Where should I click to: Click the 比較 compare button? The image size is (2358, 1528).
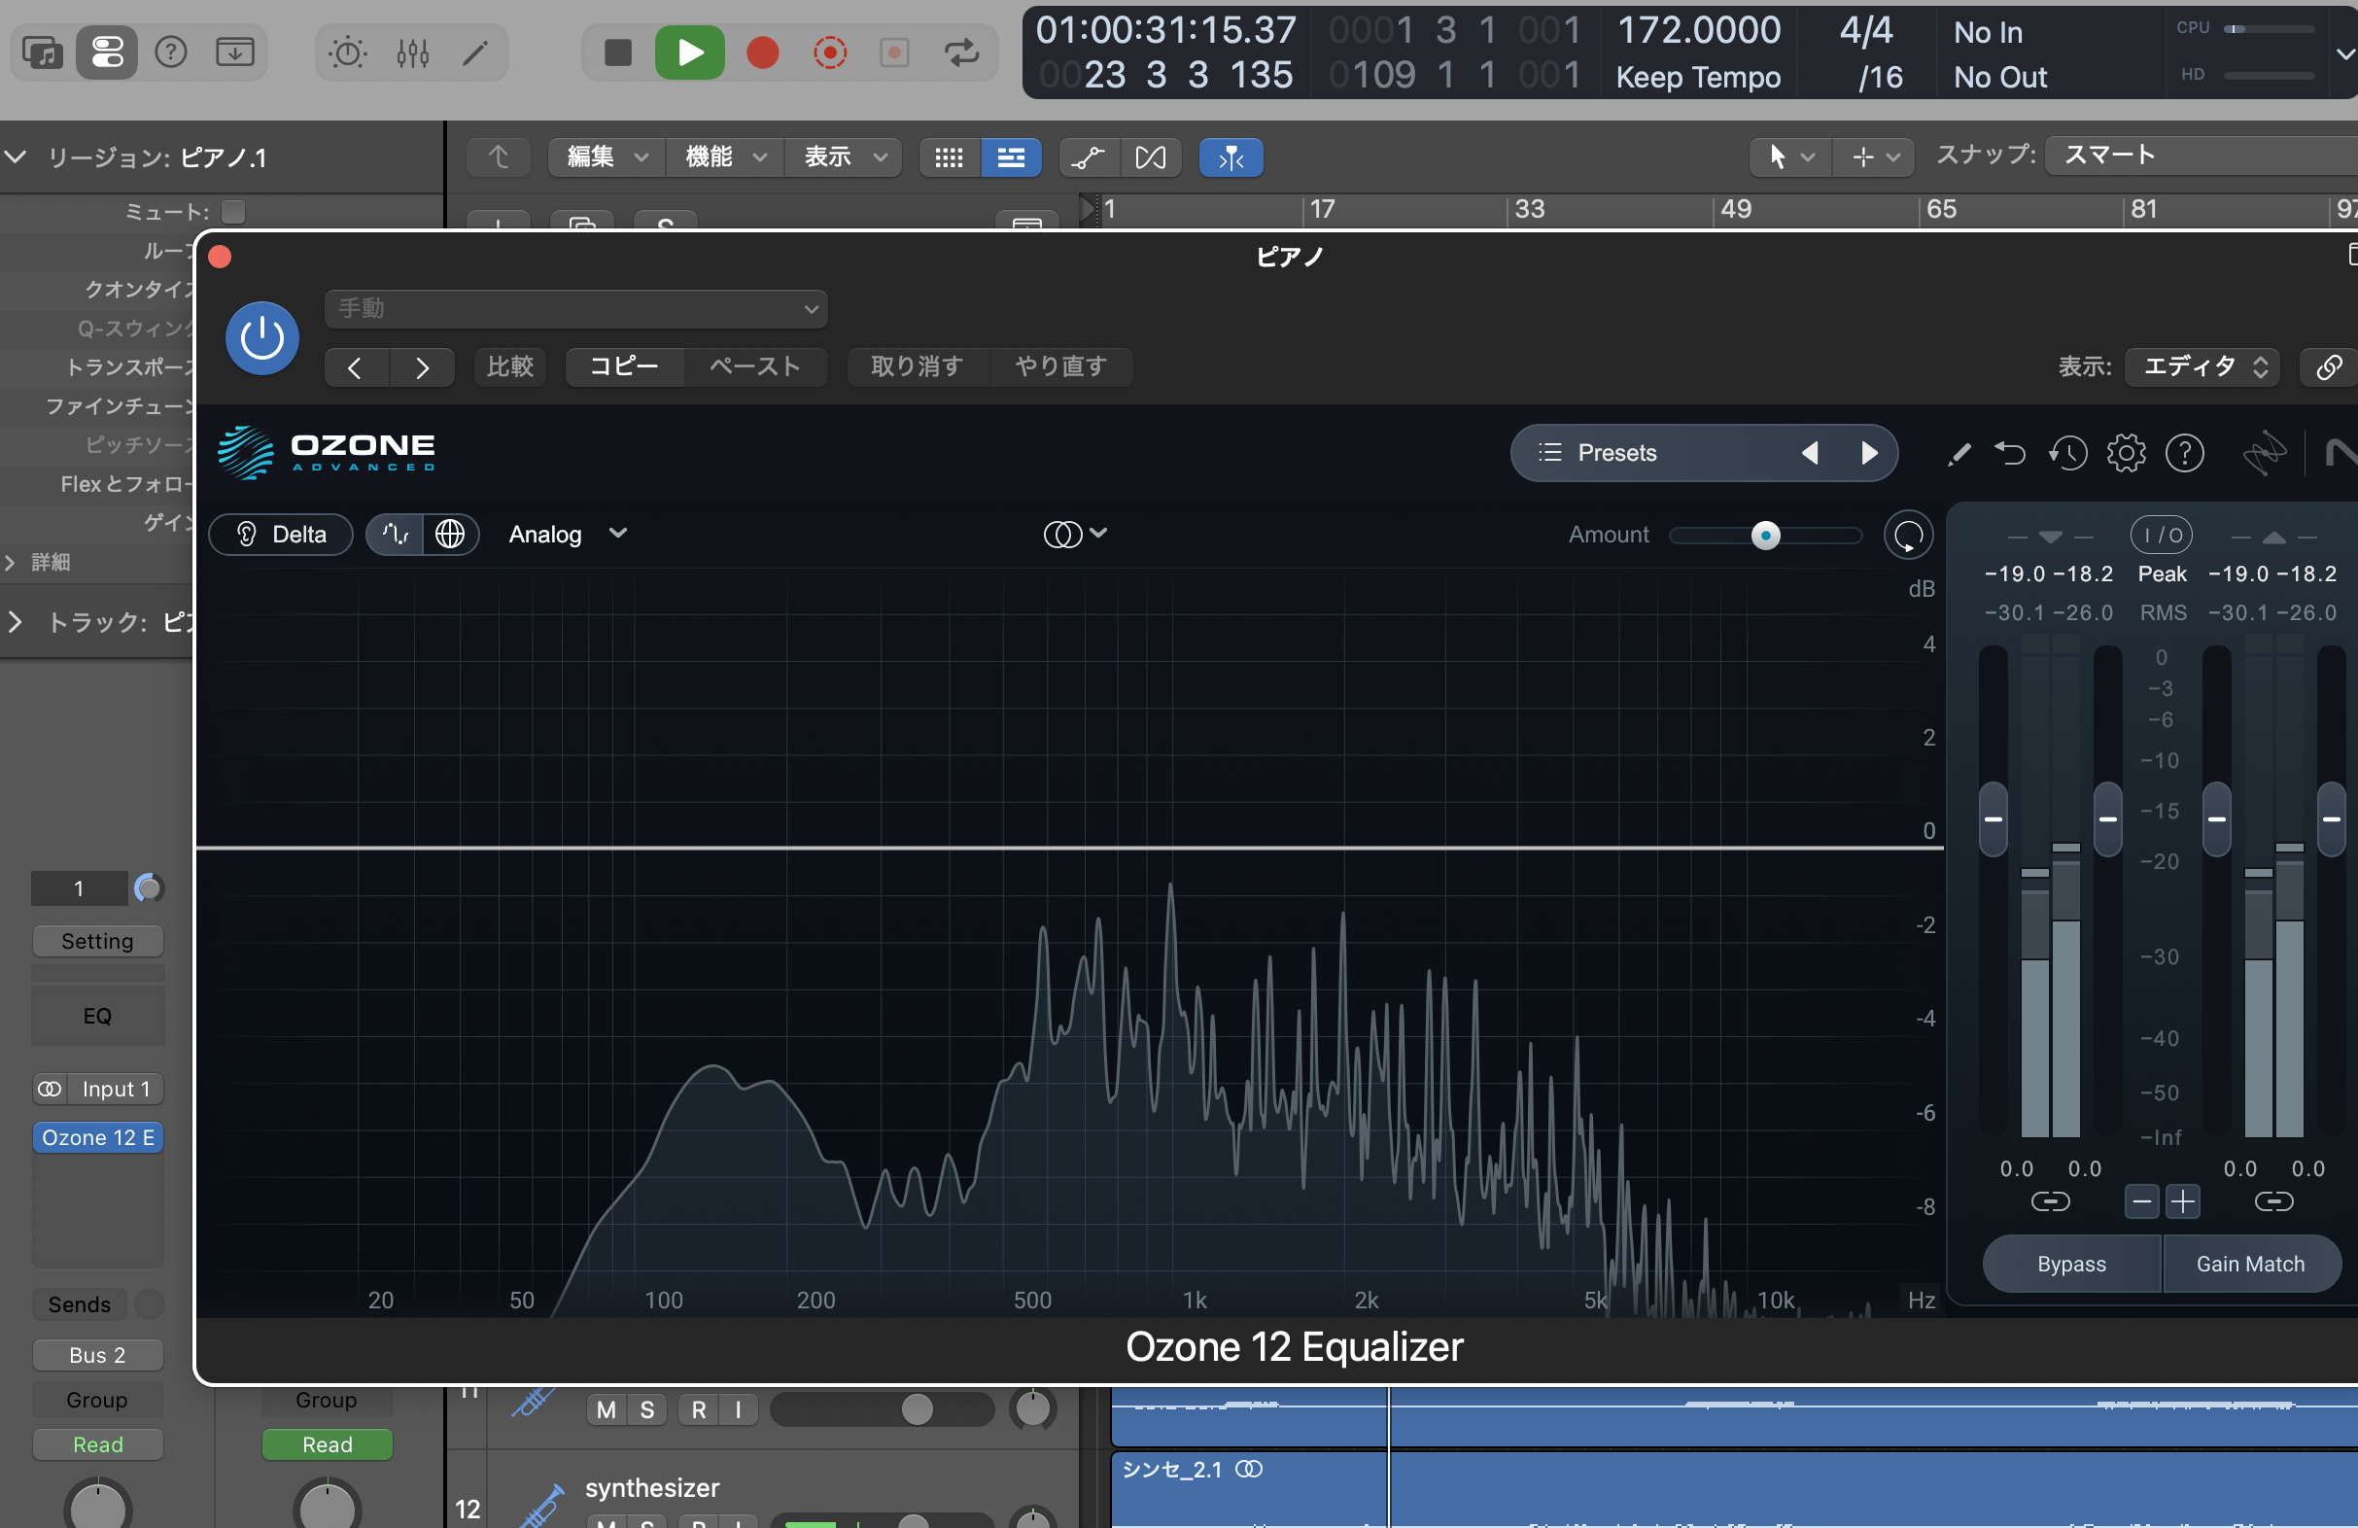click(x=509, y=366)
